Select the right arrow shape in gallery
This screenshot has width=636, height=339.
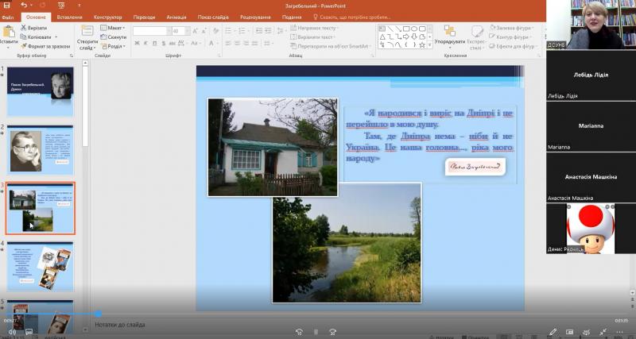coord(406,37)
